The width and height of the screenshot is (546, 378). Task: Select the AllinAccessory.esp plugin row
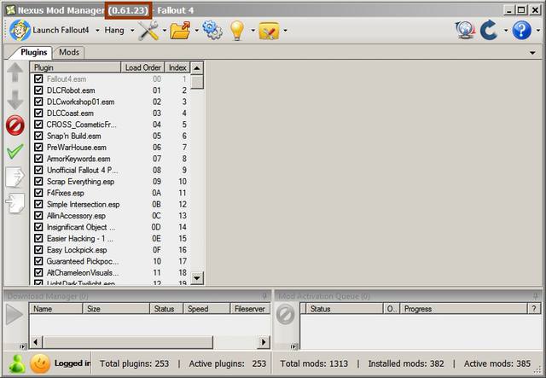[110, 216]
